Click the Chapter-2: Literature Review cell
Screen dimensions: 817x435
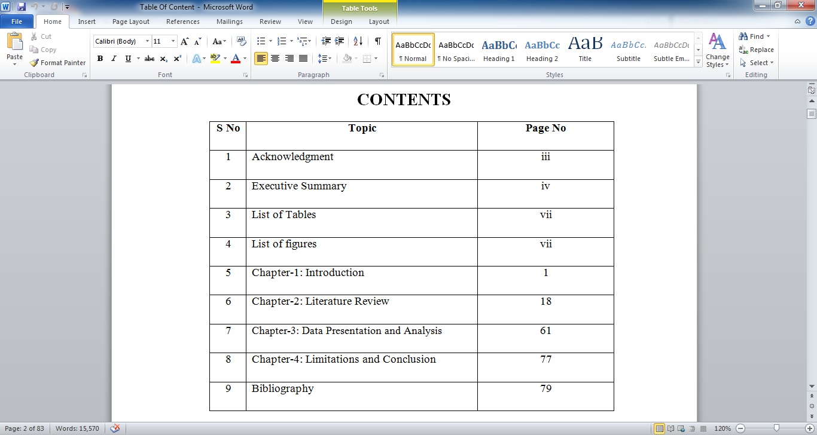tap(362, 310)
